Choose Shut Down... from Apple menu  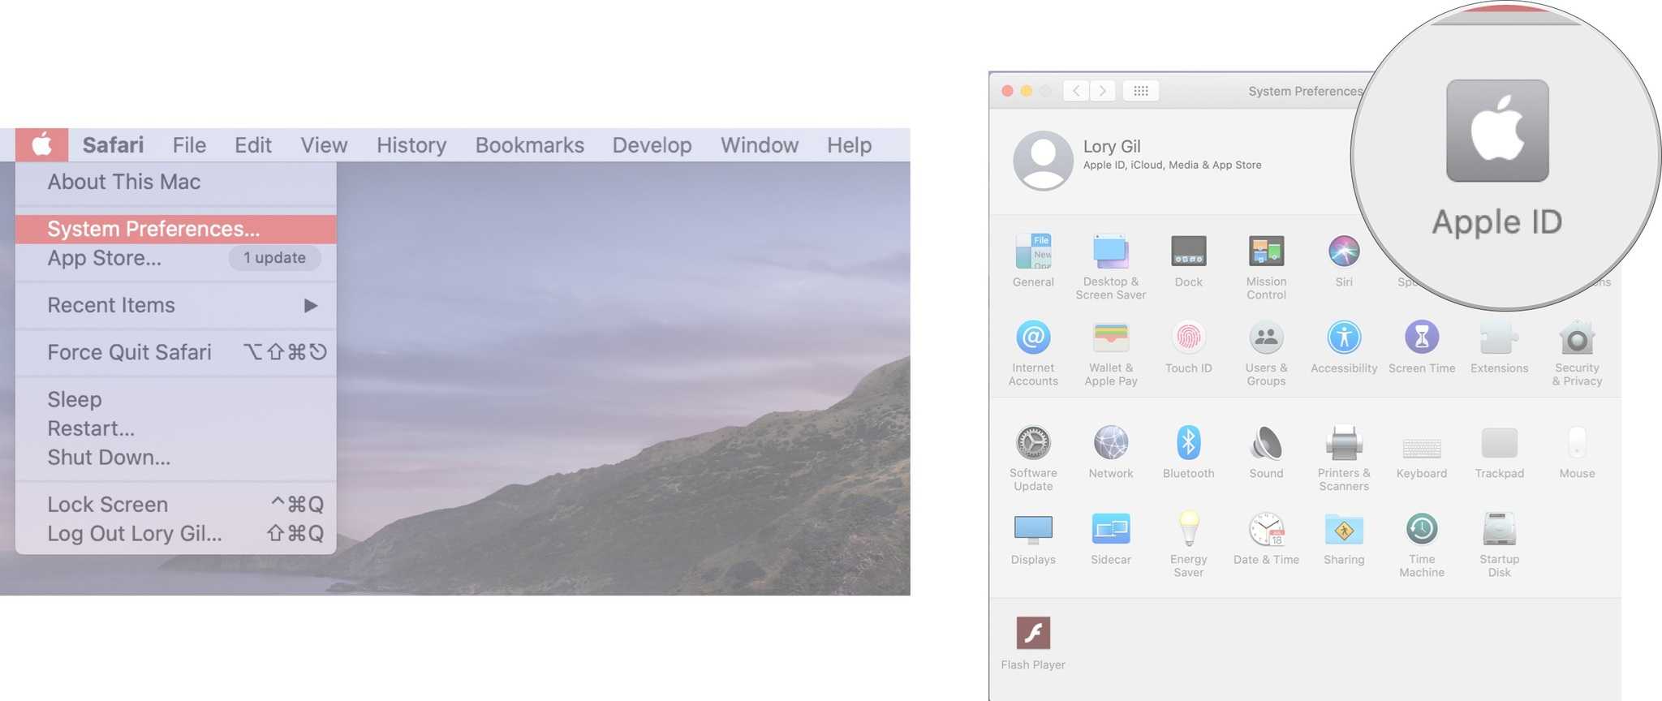click(175, 458)
